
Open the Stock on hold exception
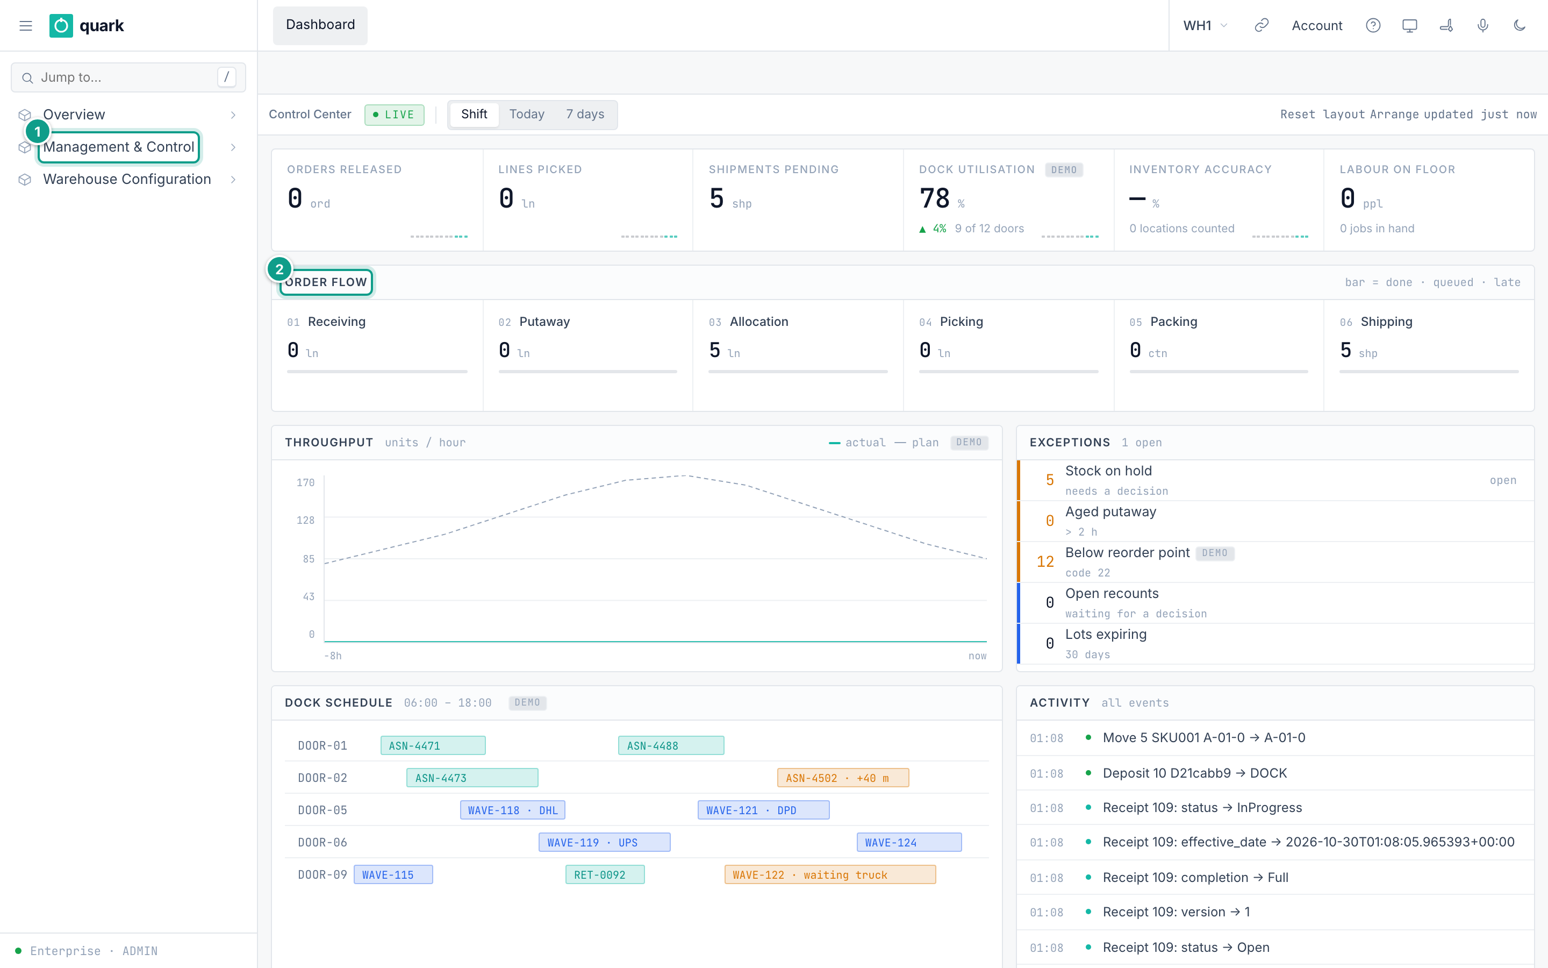click(1275, 480)
